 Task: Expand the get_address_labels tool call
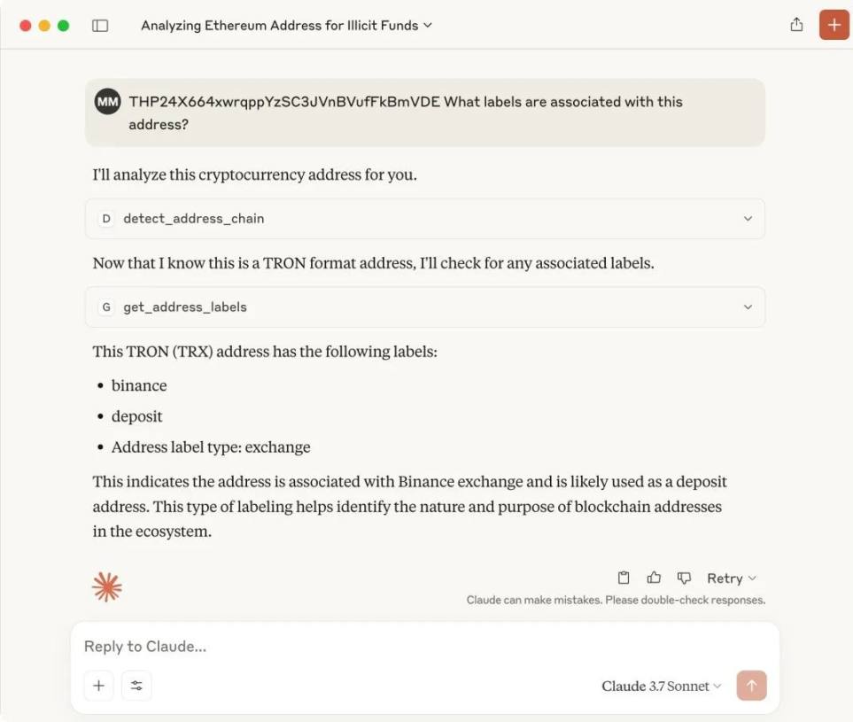[x=425, y=307]
